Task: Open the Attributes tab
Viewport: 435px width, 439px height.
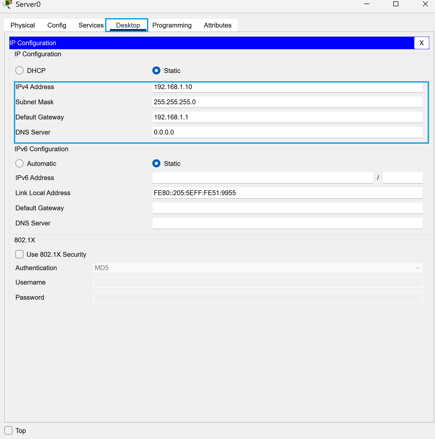Action: point(217,25)
